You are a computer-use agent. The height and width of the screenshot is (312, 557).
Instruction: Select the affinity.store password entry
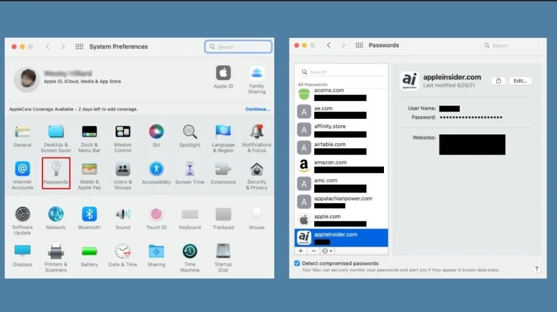[341, 129]
